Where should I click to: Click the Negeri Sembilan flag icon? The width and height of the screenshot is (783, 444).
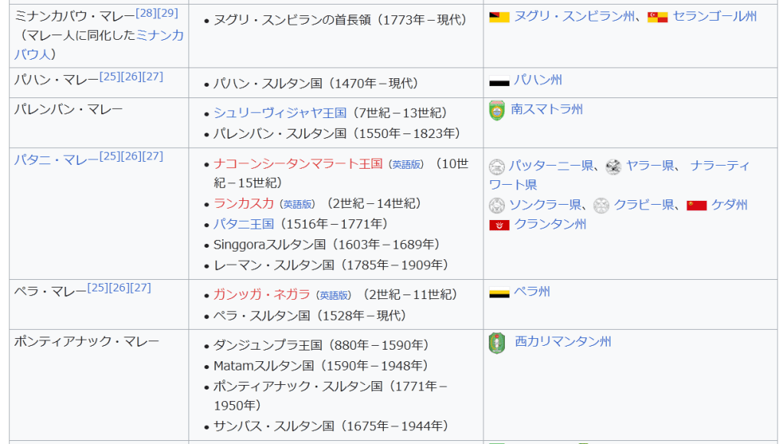pos(499,17)
